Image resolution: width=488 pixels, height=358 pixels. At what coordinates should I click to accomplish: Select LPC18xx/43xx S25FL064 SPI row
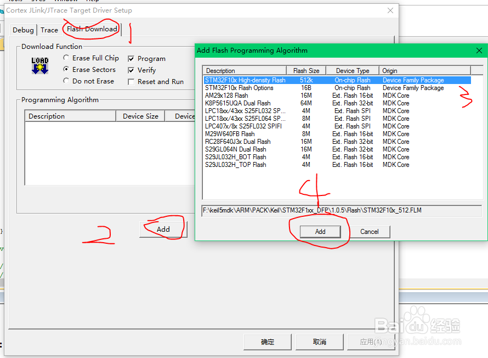tap(337, 119)
